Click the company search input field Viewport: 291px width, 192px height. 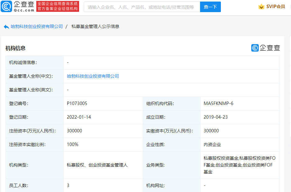142,7
